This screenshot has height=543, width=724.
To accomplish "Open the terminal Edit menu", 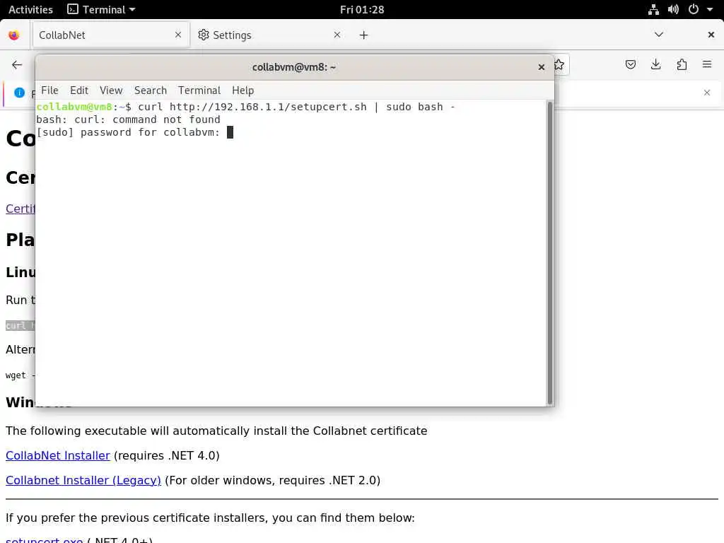I will [79, 90].
